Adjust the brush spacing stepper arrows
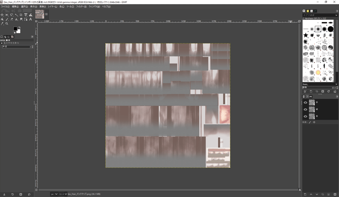The image size is (339, 197). [x=337, y=88]
